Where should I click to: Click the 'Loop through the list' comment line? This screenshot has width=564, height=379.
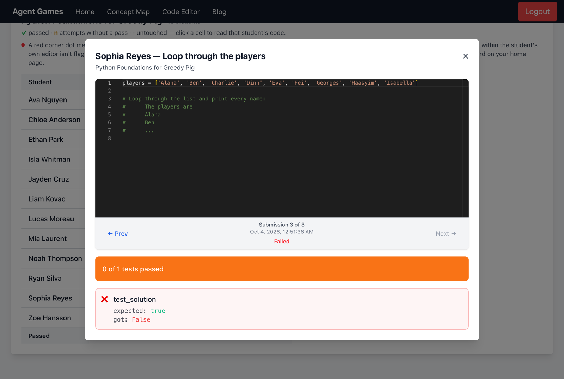coord(194,99)
